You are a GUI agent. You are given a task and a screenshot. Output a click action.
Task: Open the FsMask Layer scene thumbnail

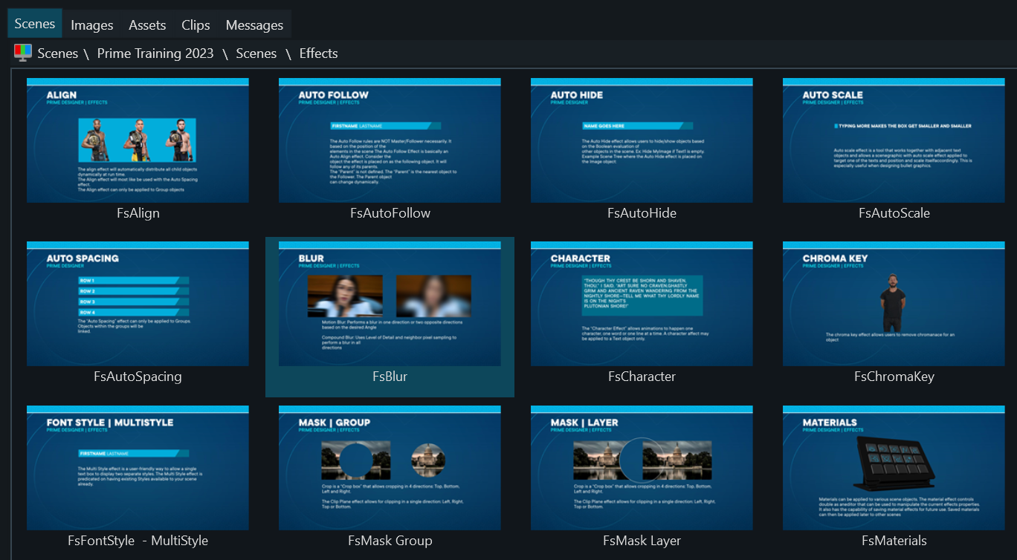click(642, 468)
